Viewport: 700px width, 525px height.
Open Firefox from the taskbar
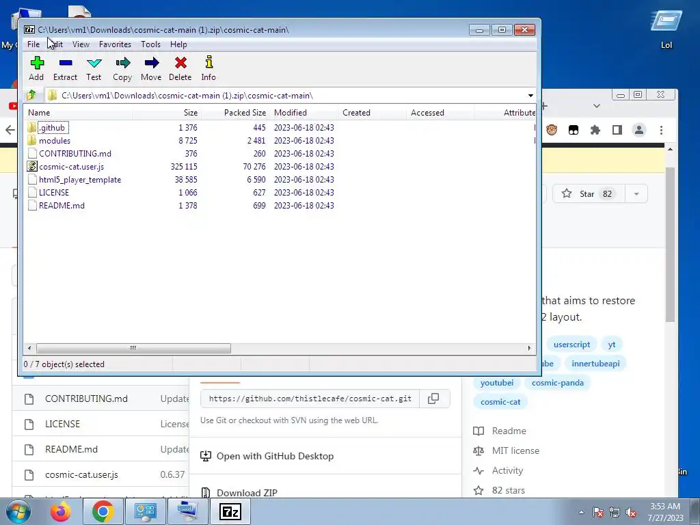60,511
